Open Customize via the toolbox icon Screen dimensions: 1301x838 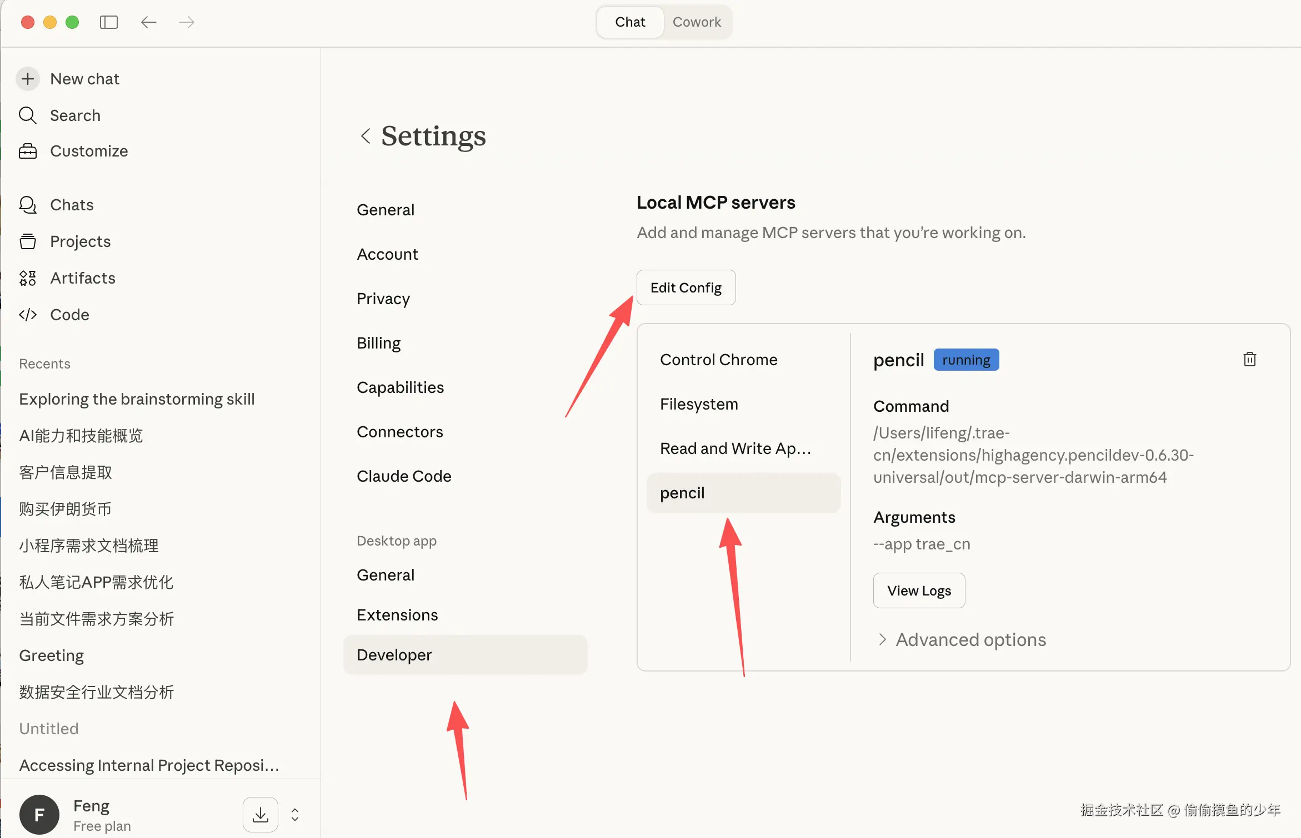(x=28, y=151)
